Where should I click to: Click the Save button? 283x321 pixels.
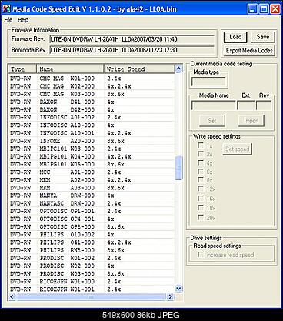(x=263, y=37)
